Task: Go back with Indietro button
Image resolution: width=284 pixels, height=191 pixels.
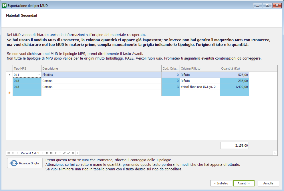Action: click(x=221, y=183)
